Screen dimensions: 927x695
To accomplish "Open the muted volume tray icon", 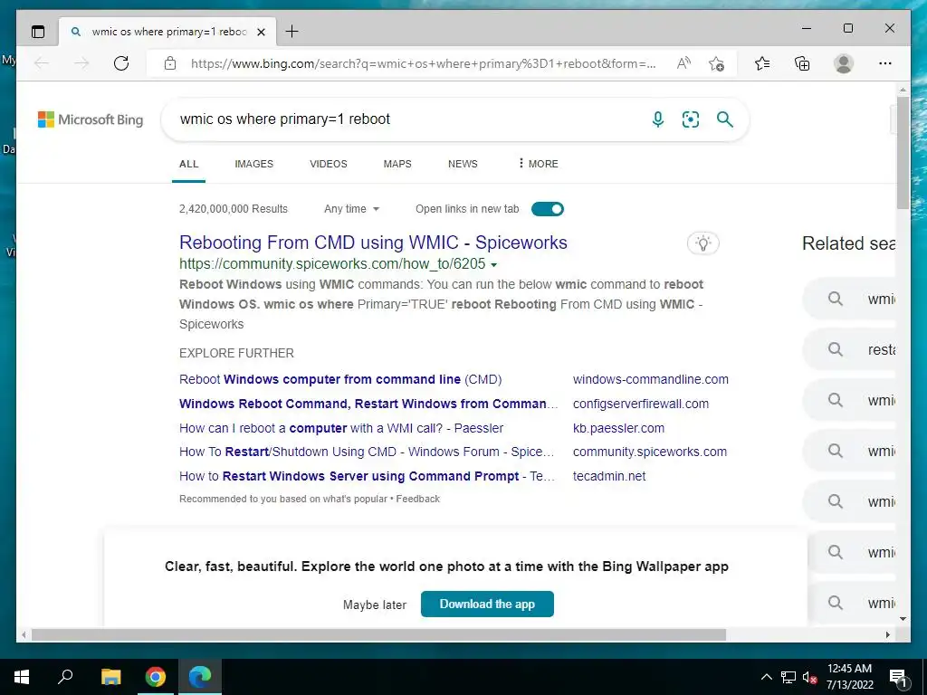I will click(809, 677).
